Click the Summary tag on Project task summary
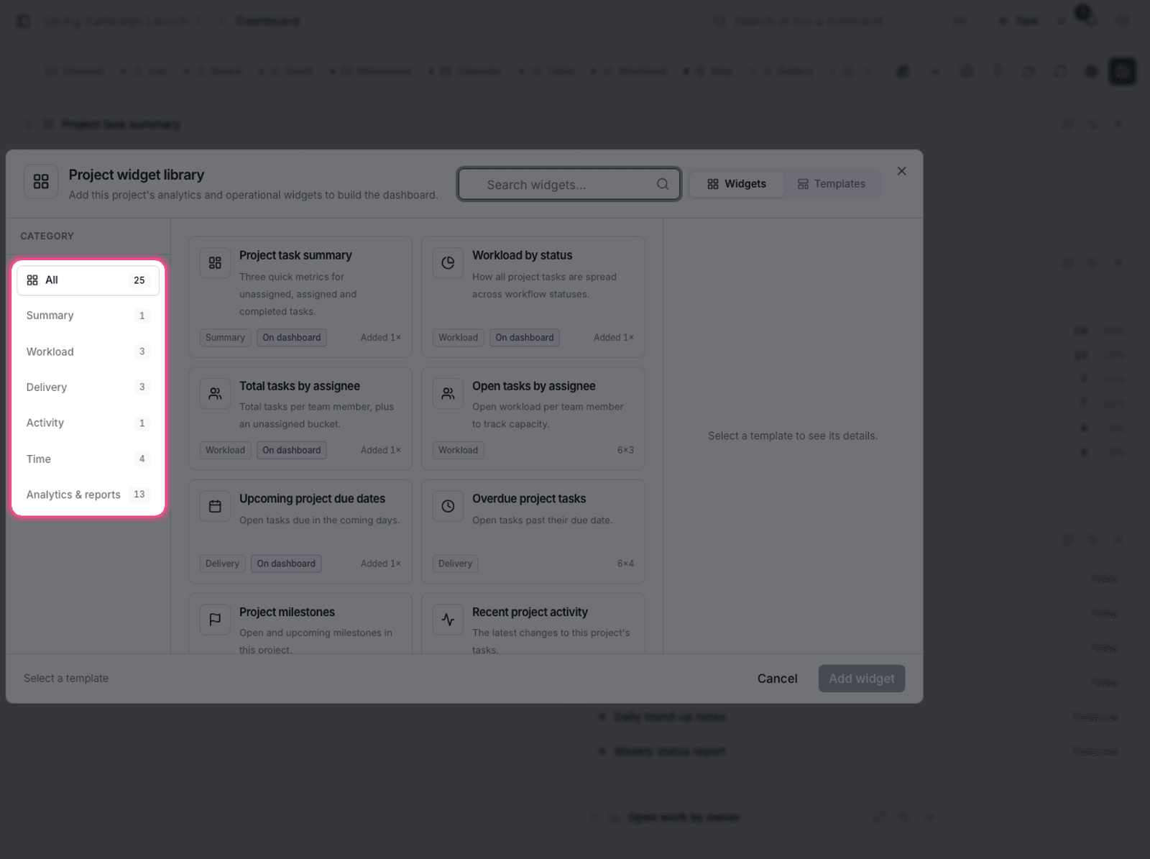Viewport: 1150px width, 859px height. pos(225,338)
